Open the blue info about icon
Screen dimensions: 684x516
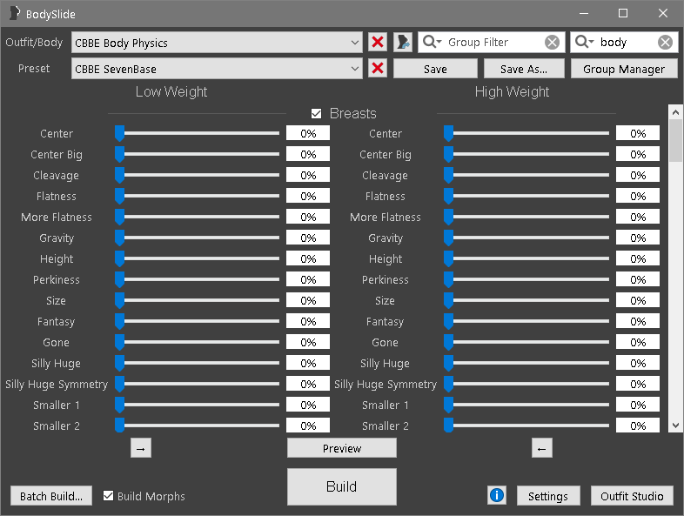click(x=497, y=495)
